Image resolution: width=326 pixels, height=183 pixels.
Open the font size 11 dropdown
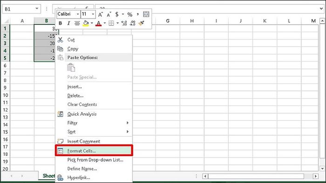[93, 14]
